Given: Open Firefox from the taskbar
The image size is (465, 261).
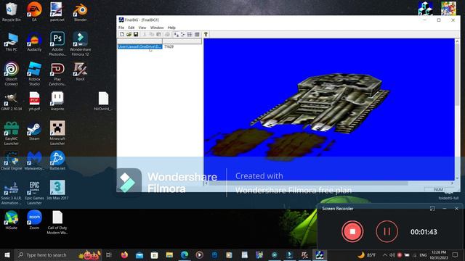Looking at the screenshot, I should [x=124, y=254].
